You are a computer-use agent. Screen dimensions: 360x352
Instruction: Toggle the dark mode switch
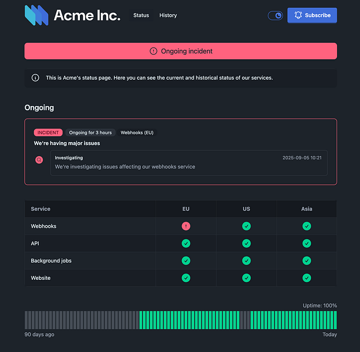point(275,16)
